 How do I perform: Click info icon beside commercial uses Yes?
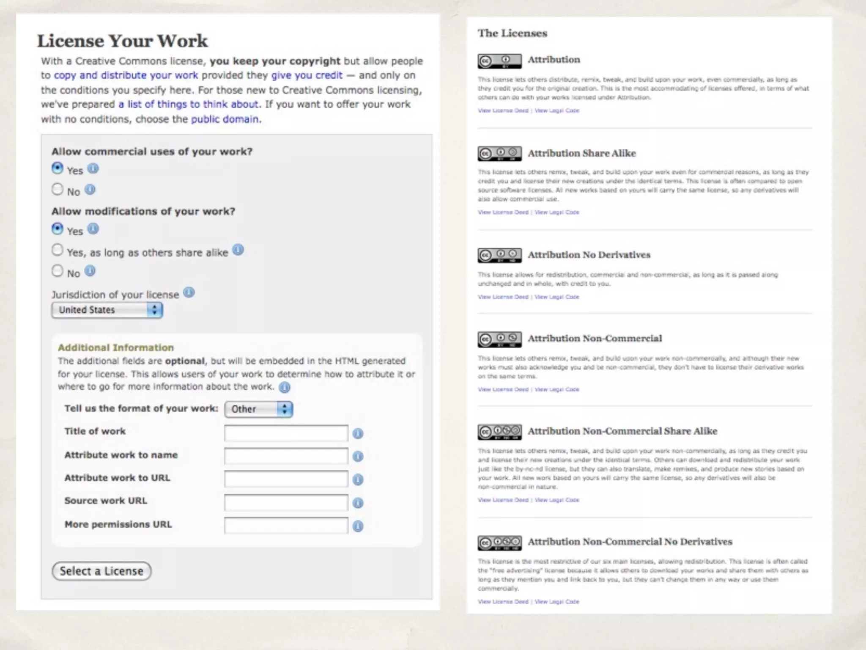coord(93,169)
